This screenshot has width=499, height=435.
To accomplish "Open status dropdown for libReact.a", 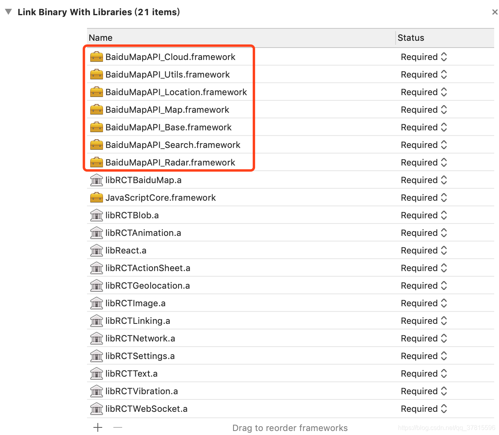I will (x=424, y=250).
